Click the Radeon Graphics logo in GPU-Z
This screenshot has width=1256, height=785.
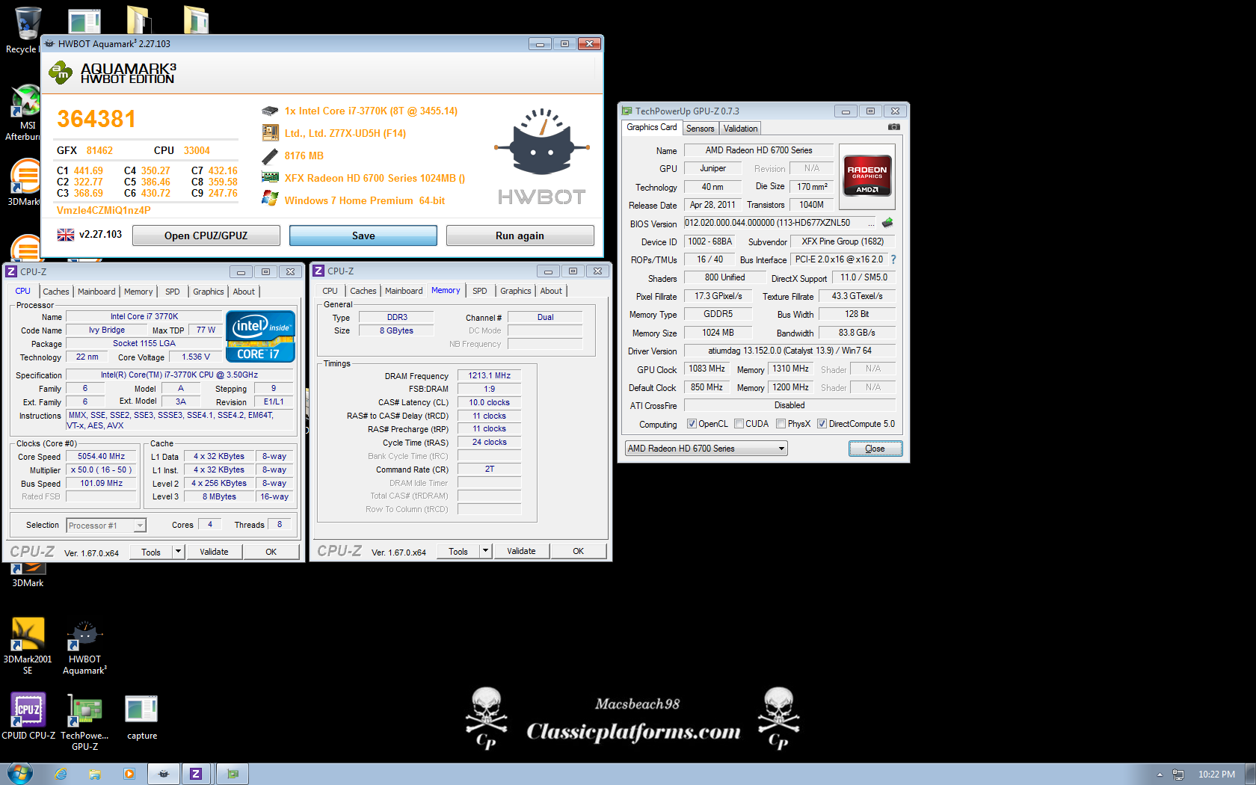(x=867, y=176)
